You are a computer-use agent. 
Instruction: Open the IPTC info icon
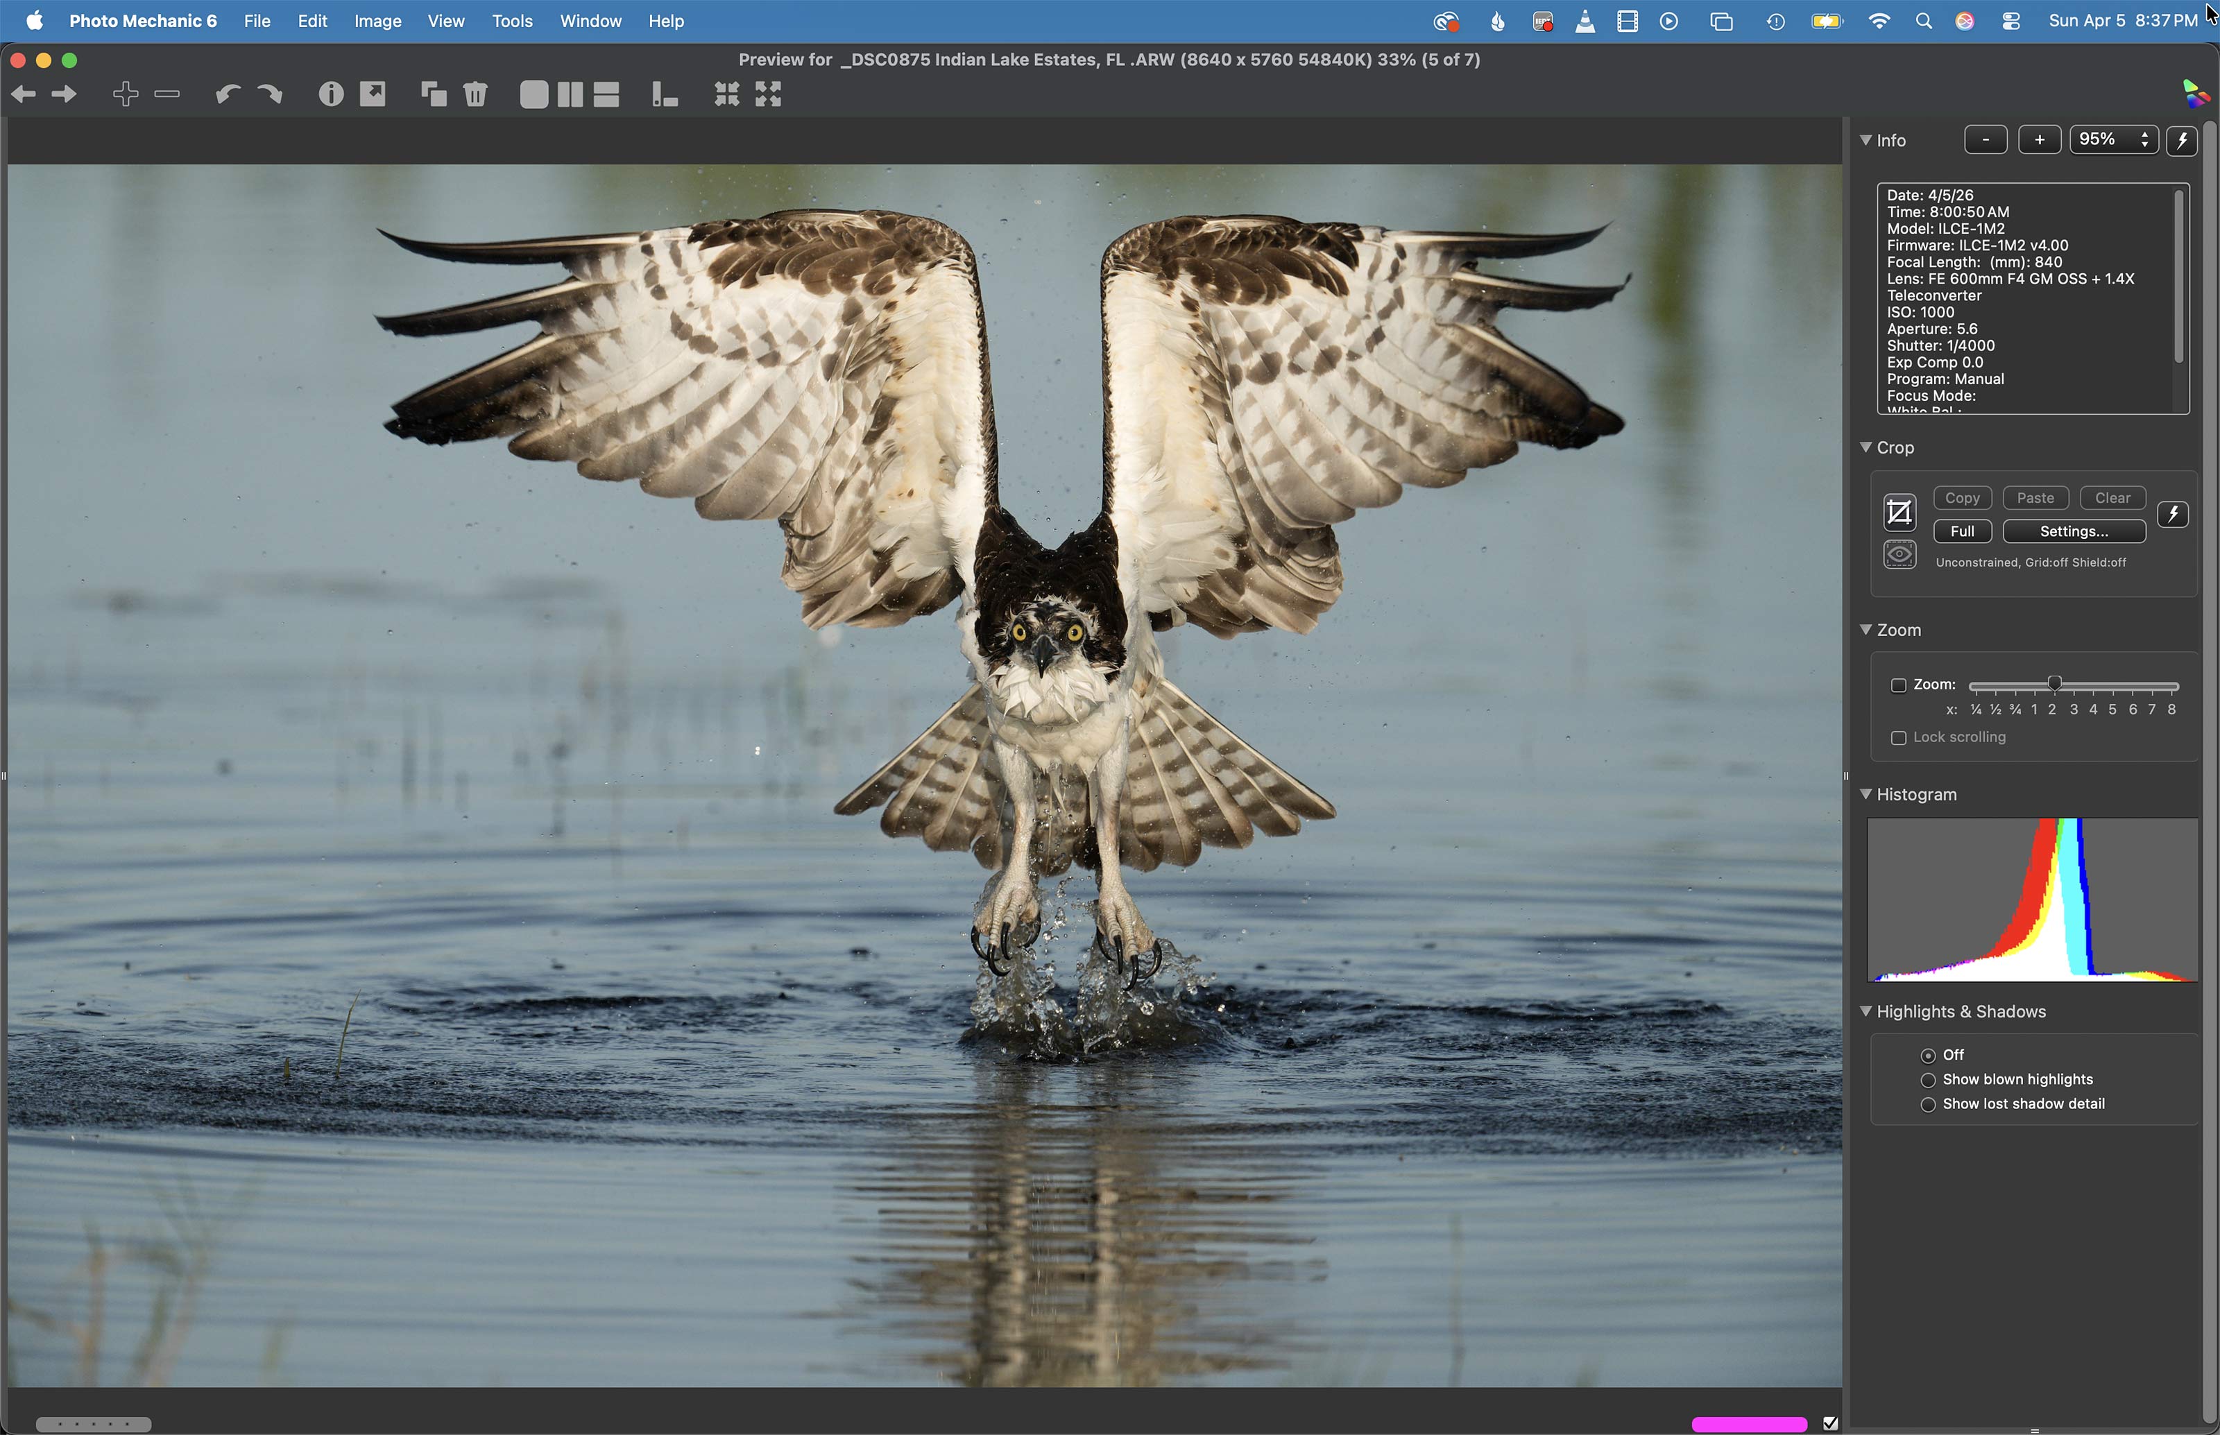(x=331, y=94)
